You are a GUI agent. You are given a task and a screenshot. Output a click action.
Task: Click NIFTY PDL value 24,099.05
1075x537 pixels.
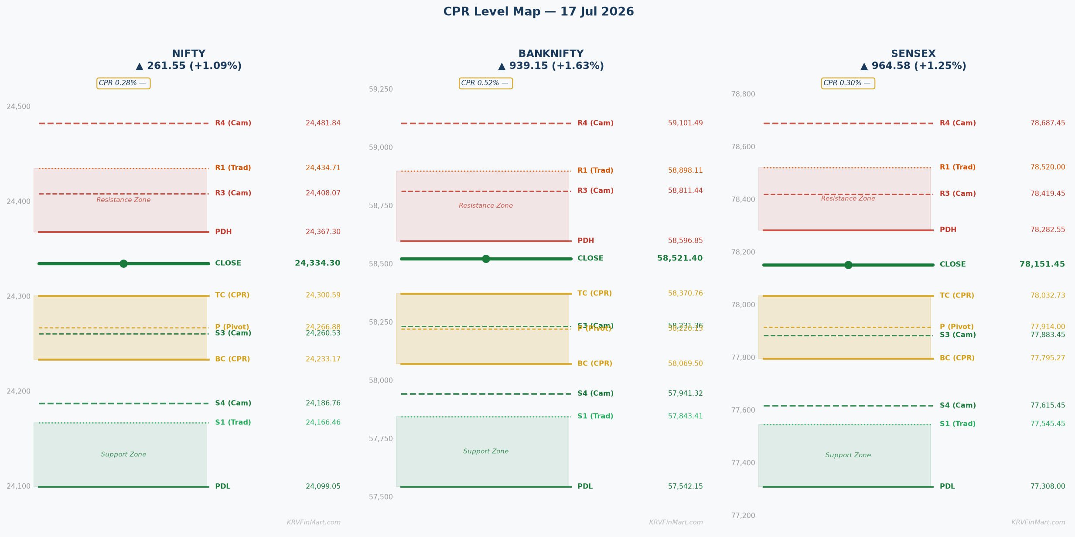click(x=323, y=487)
